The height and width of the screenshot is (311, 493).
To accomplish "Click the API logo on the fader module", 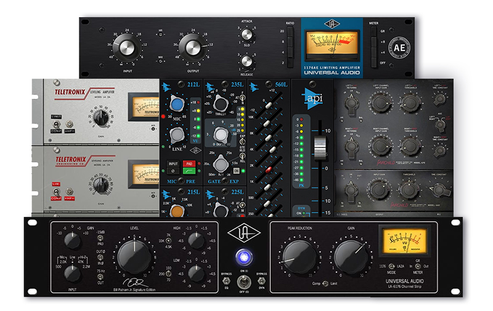I will point(311,98).
